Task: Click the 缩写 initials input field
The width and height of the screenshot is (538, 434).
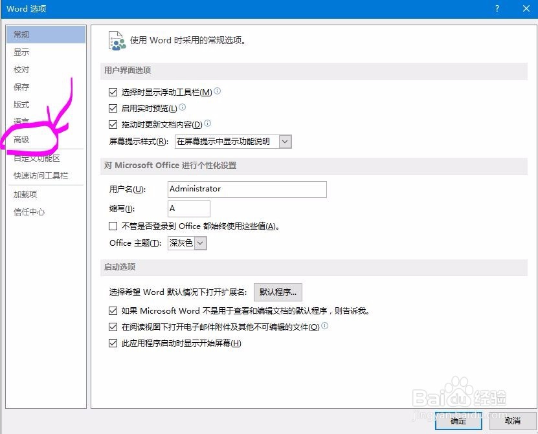Action: click(188, 209)
